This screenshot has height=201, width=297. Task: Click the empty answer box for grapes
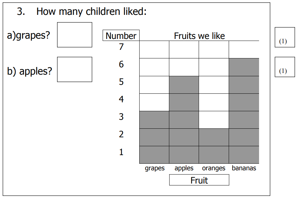coord(75,35)
